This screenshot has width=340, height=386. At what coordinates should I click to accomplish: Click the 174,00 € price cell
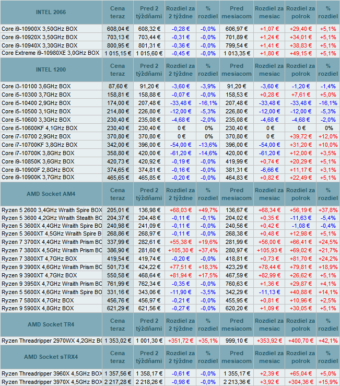118,103
